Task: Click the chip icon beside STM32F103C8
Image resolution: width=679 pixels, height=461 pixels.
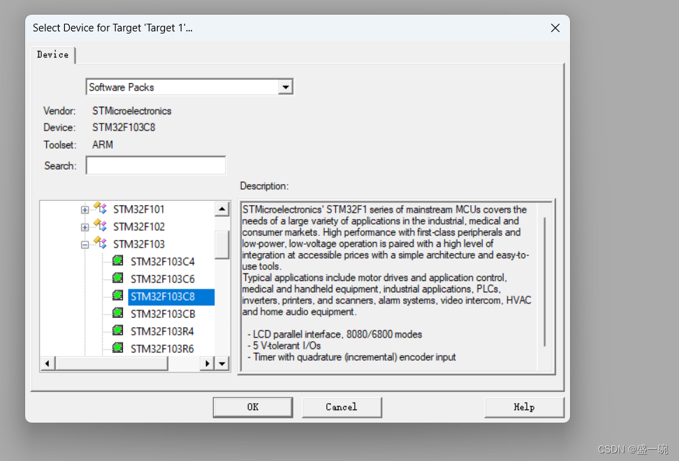Action: click(118, 296)
